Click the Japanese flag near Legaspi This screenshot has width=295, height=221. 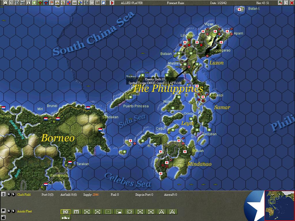point(203,97)
